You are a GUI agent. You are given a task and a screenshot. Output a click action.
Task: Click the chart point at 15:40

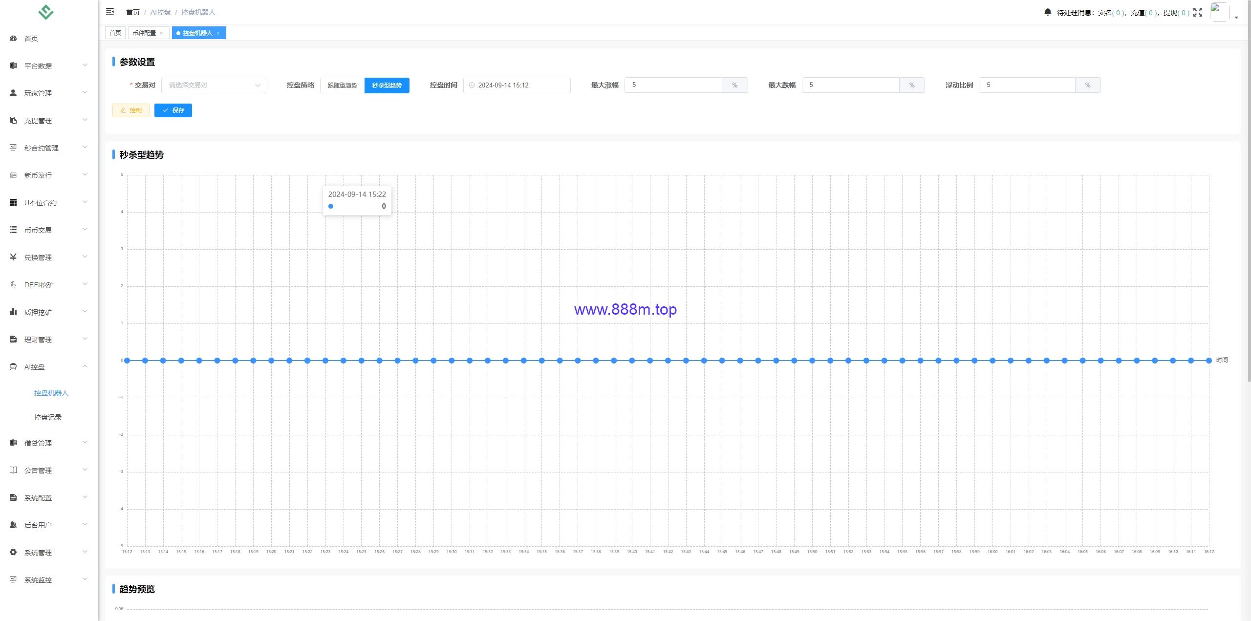632,361
